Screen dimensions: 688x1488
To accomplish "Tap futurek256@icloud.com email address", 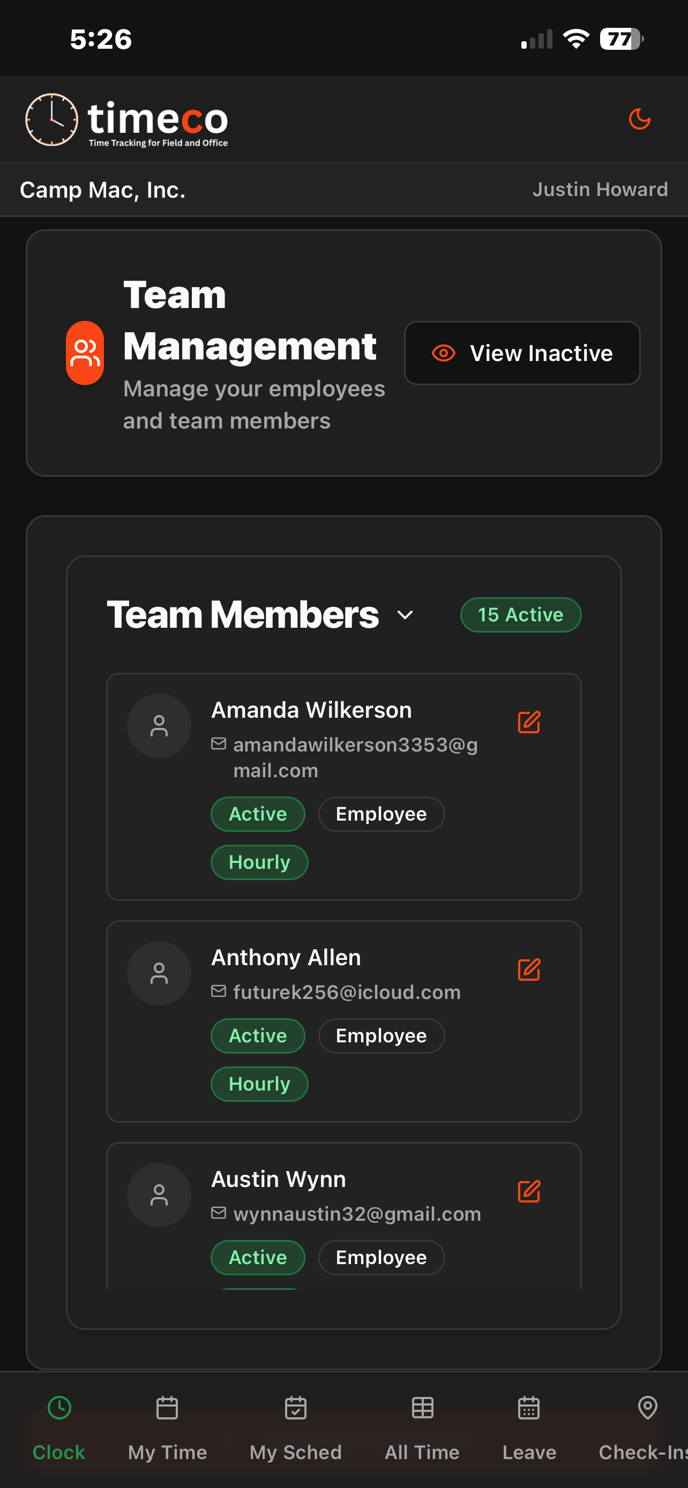I will [347, 992].
